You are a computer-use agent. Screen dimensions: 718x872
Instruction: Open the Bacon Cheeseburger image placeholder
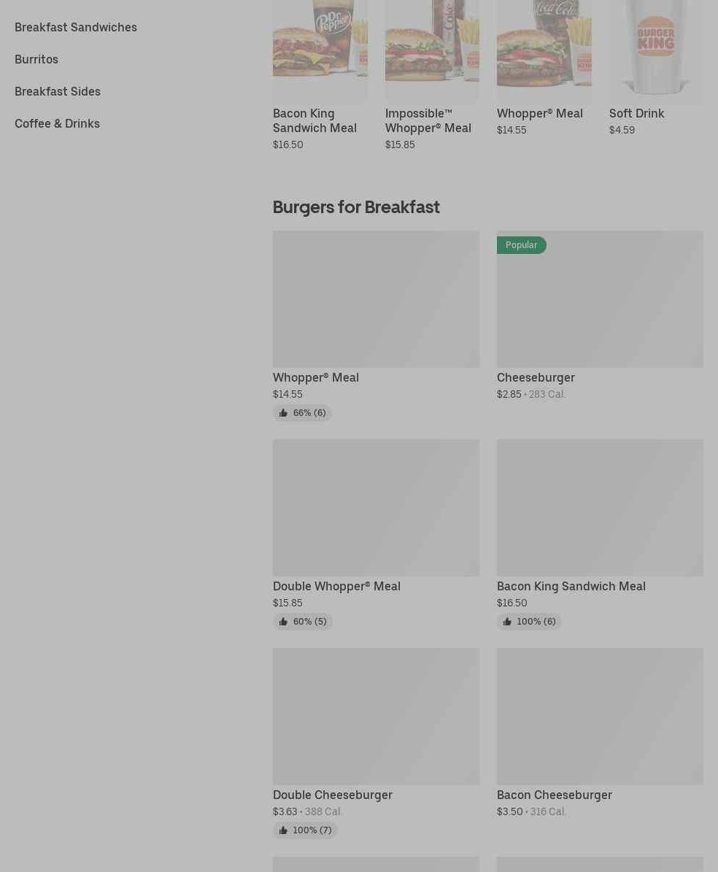(x=600, y=716)
